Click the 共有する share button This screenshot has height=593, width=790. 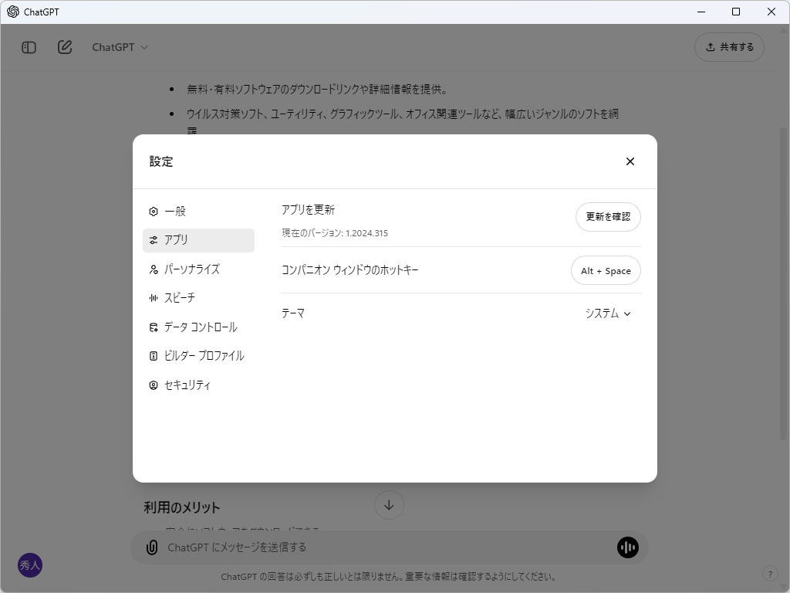[x=729, y=47]
